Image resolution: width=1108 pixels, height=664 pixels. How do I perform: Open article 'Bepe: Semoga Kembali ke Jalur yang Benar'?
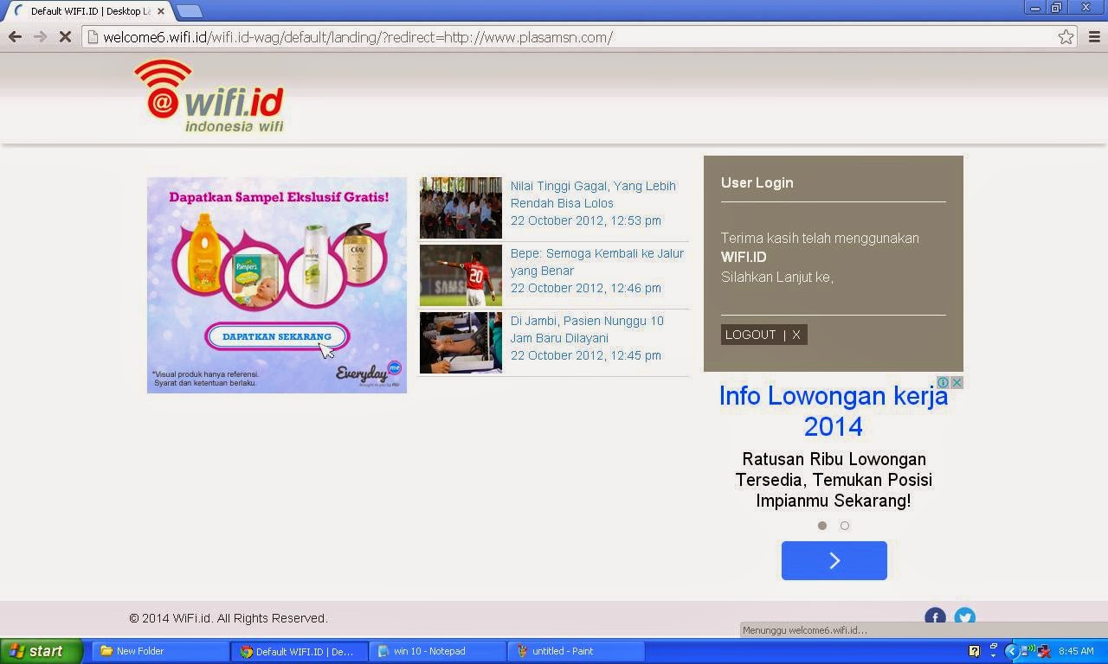tap(596, 262)
